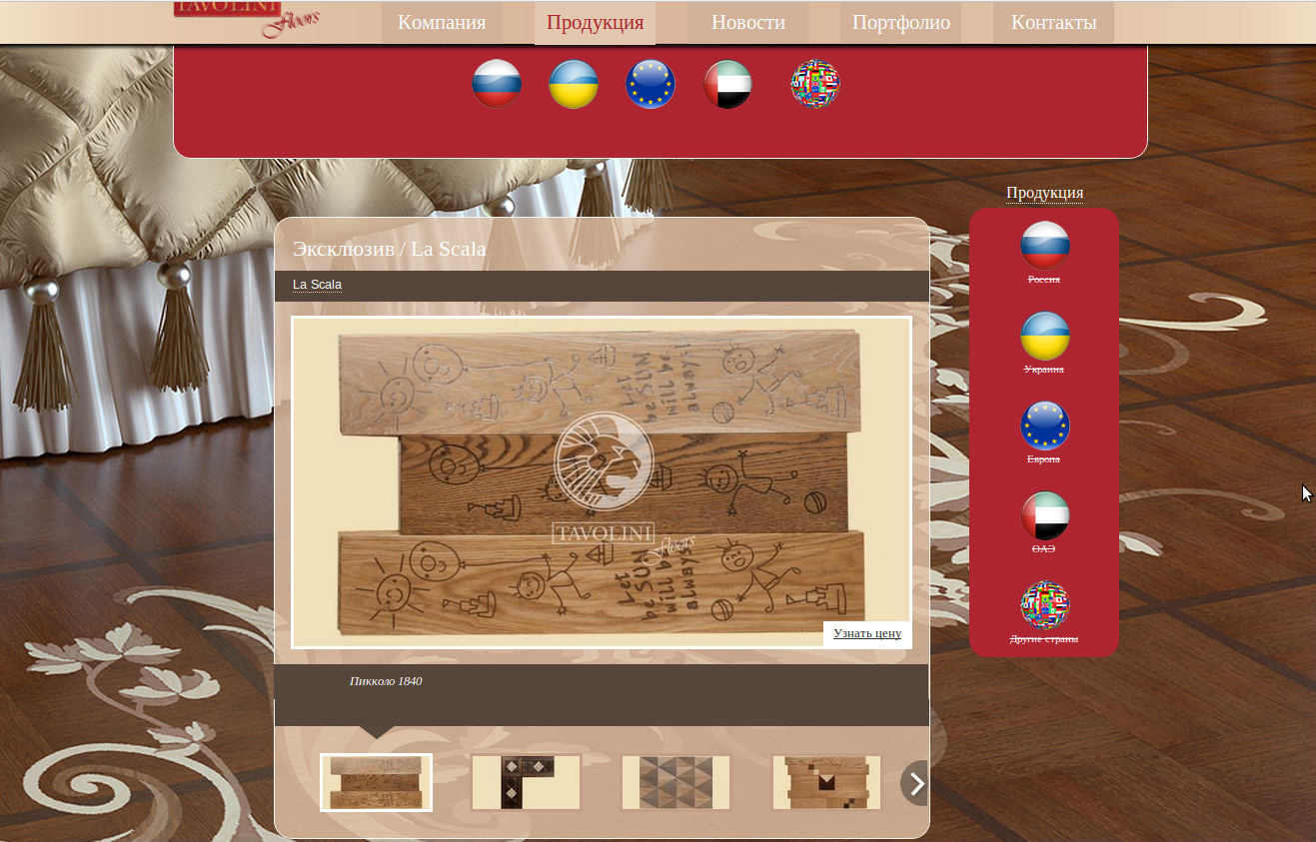The image size is (1316, 842).
Task: Click the Украина text link
Action: point(1044,370)
